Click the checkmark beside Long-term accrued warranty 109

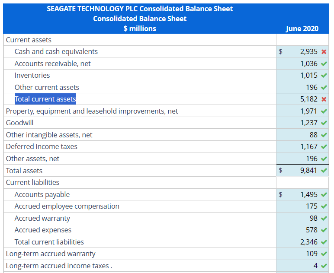[x=324, y=254]
